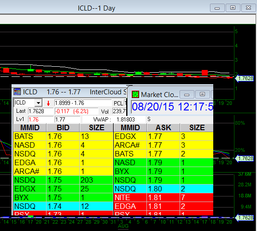
Task: Click the ask-side SIZE column header
Action: pos(197,127)
